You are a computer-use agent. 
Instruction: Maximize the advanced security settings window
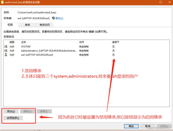[x=161, y=2]
